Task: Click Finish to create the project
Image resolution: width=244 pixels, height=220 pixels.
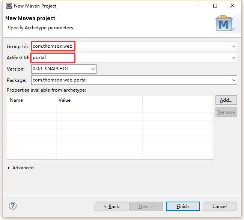Action: click(x=183, y=206)
